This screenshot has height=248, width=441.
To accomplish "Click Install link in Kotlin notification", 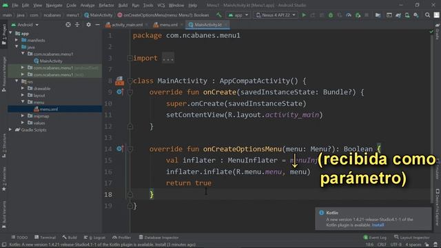I will coord(378,225).
